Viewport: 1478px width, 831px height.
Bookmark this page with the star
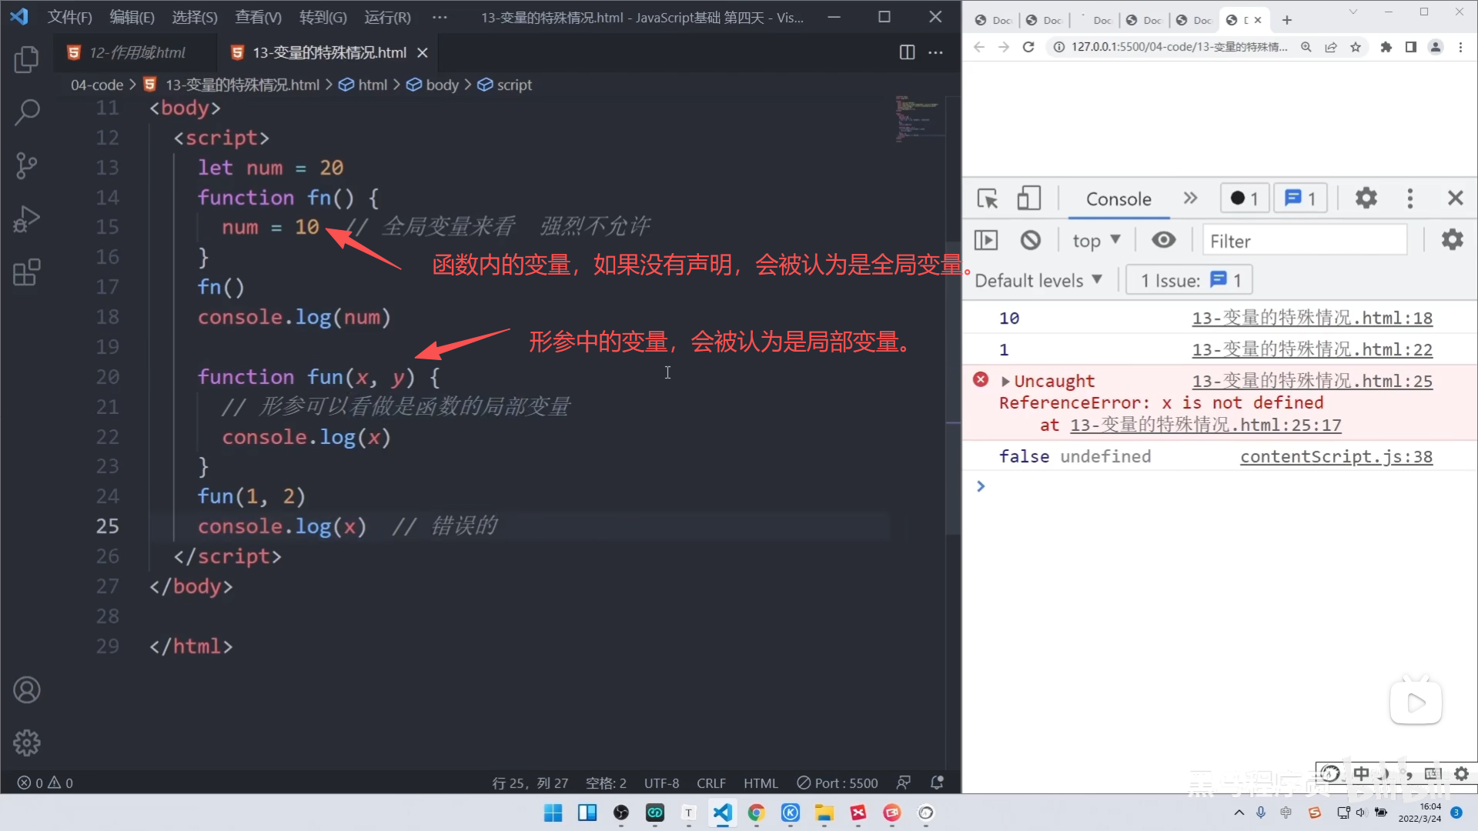click(x=1356, y=47)
